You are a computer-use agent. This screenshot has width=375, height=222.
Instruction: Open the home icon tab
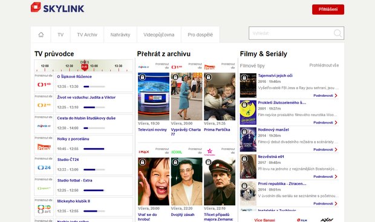pyautogui.click(x=41, y=34)
